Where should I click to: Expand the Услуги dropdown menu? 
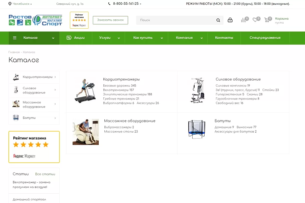tap(109, 38)
